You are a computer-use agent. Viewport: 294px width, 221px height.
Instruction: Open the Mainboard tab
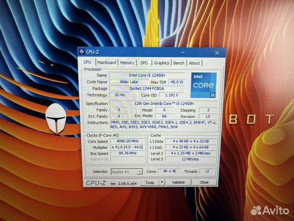[107, 63]
